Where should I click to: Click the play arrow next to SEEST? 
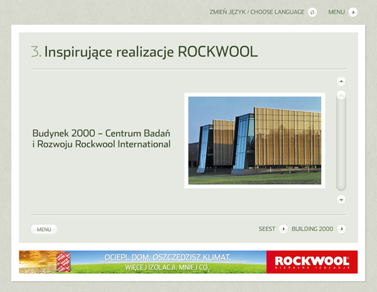tap(283, 229)
